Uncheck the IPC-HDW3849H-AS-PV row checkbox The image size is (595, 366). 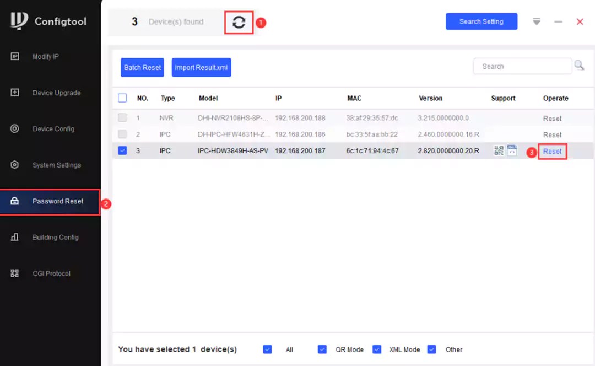(x=122, y=150)
